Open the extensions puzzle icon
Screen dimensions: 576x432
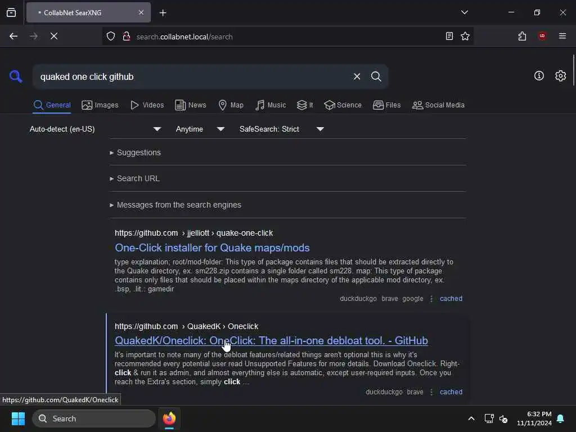[522, 36]
